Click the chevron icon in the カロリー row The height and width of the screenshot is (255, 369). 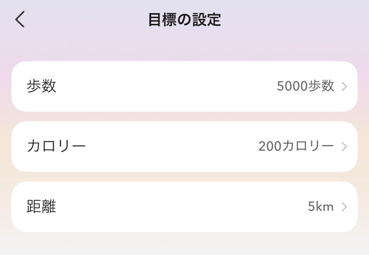click(x=344, y=147)
